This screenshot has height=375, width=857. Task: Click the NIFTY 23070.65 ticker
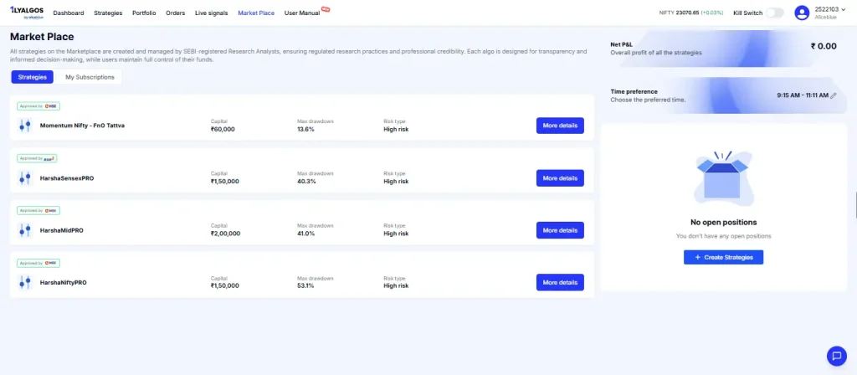691,13
